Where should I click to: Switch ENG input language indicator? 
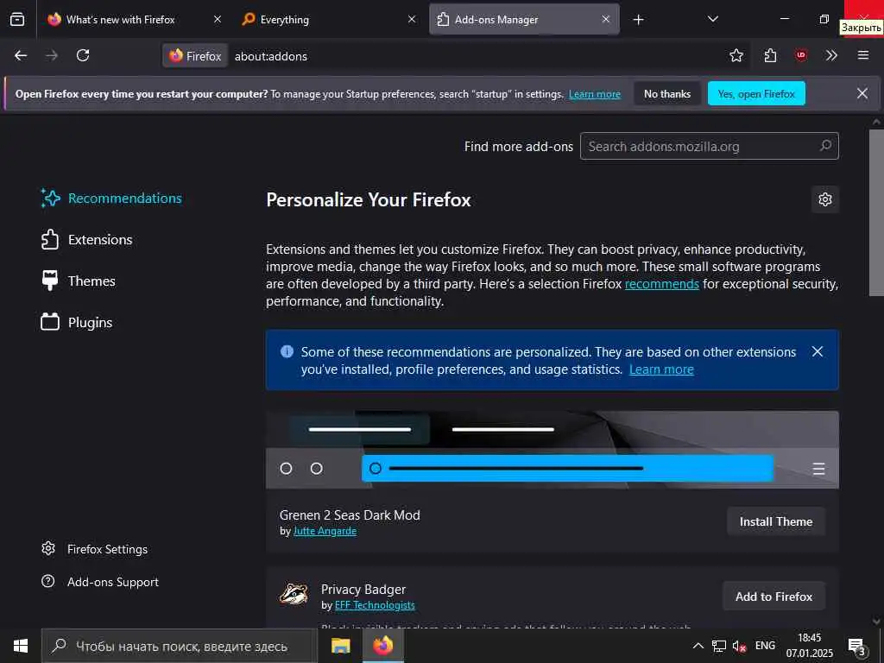tap(765, 646)
